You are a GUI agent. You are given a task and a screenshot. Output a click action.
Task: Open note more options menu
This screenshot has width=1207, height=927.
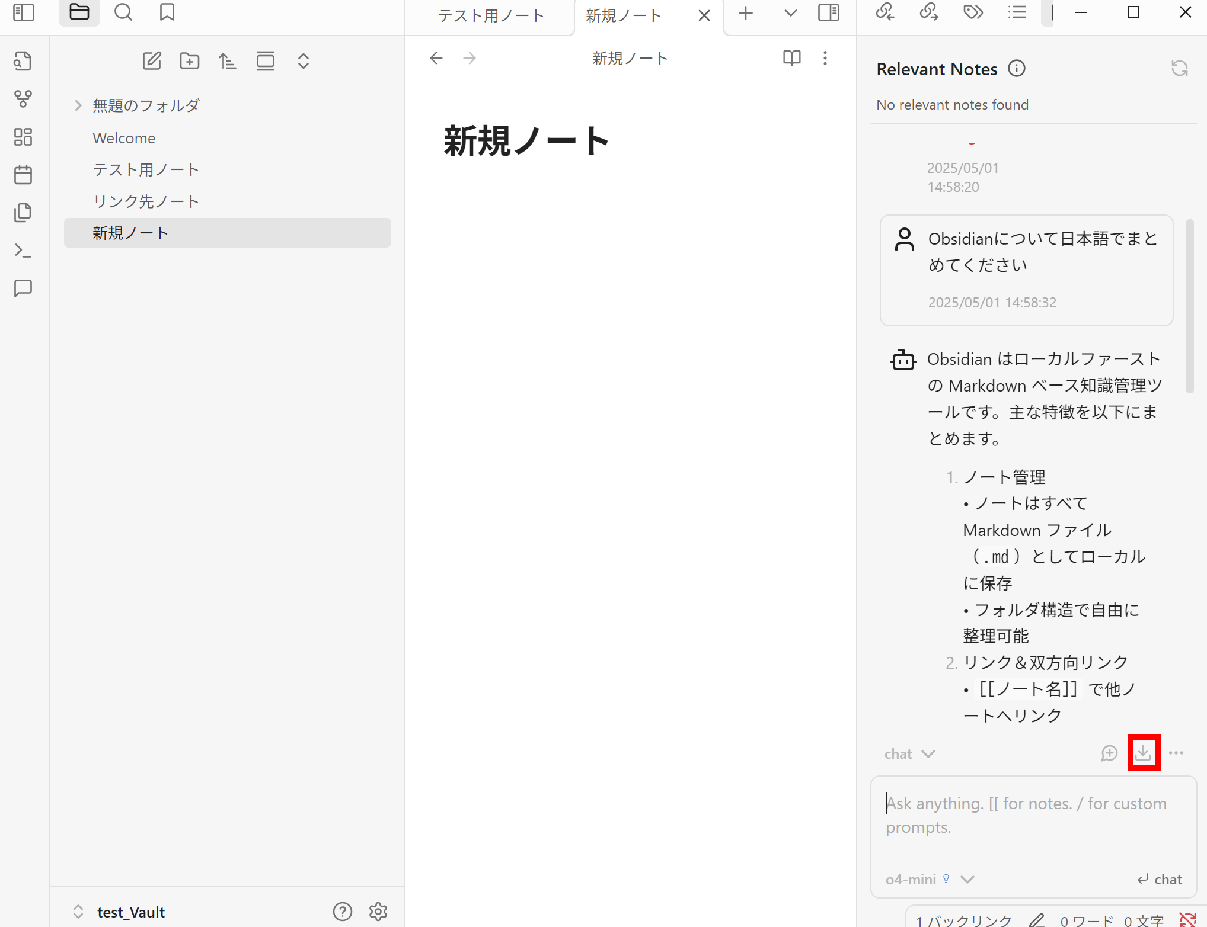coord(825,58)
